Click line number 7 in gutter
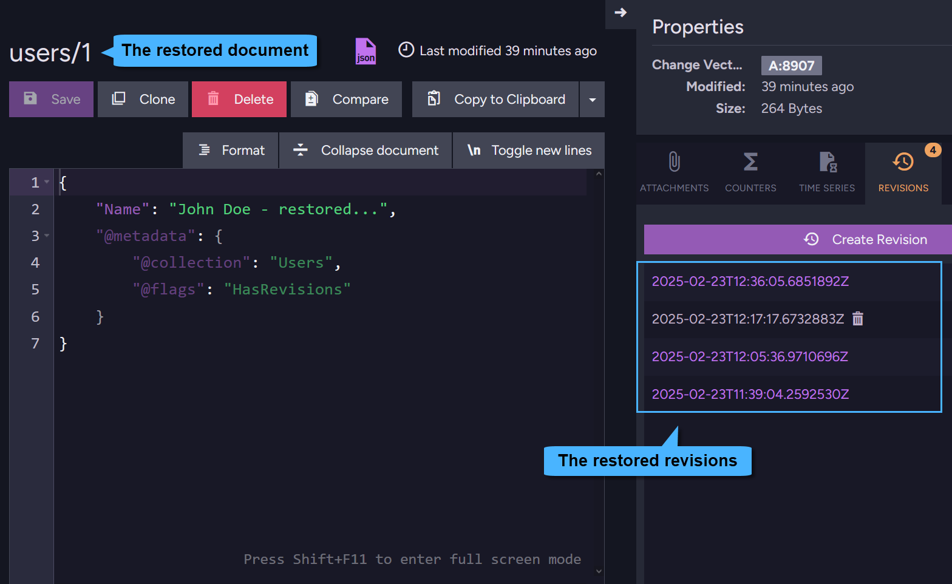Viewport: 952px width, 584px height. pyautogui.click(x=35, y=344)
